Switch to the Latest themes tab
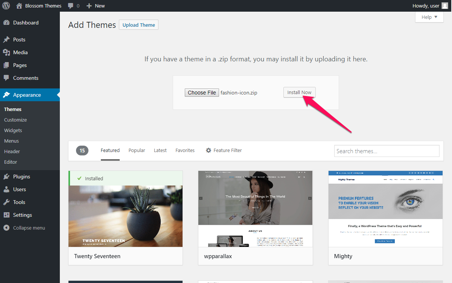452x283 pixels. click(160, 150)
